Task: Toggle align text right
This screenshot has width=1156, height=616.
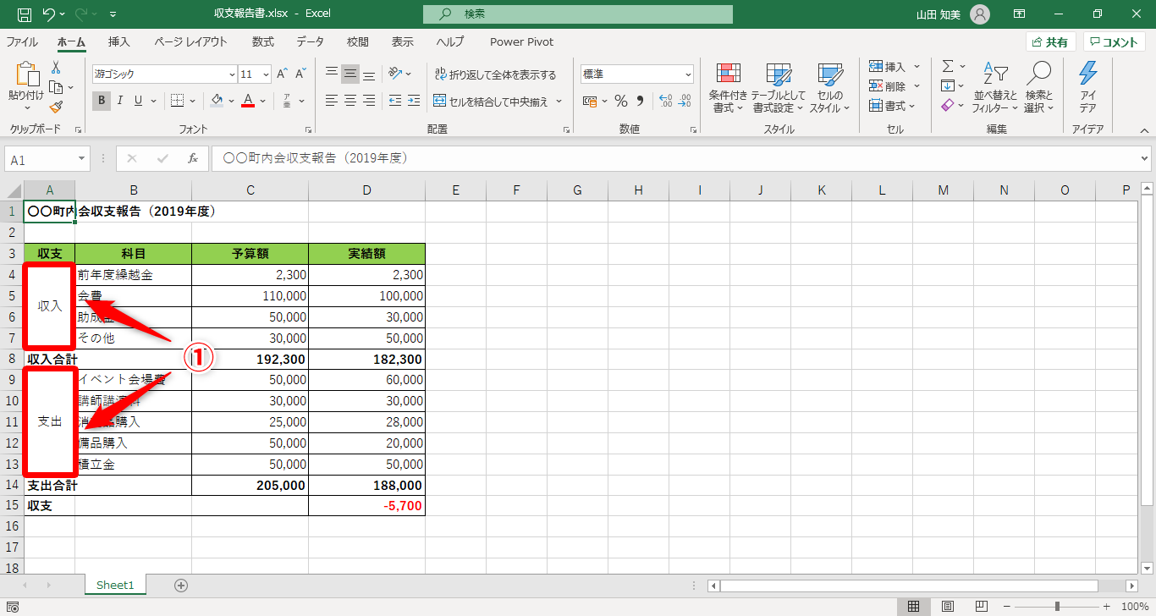Action: (369, 101)
